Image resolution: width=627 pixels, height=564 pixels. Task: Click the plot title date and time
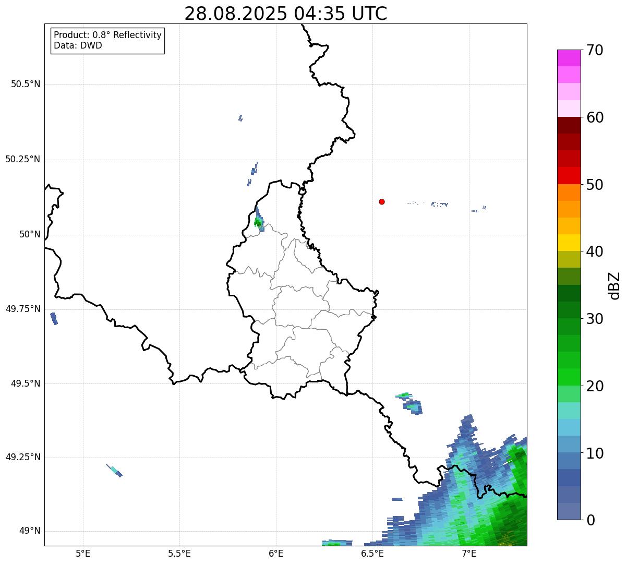(286, 14)
